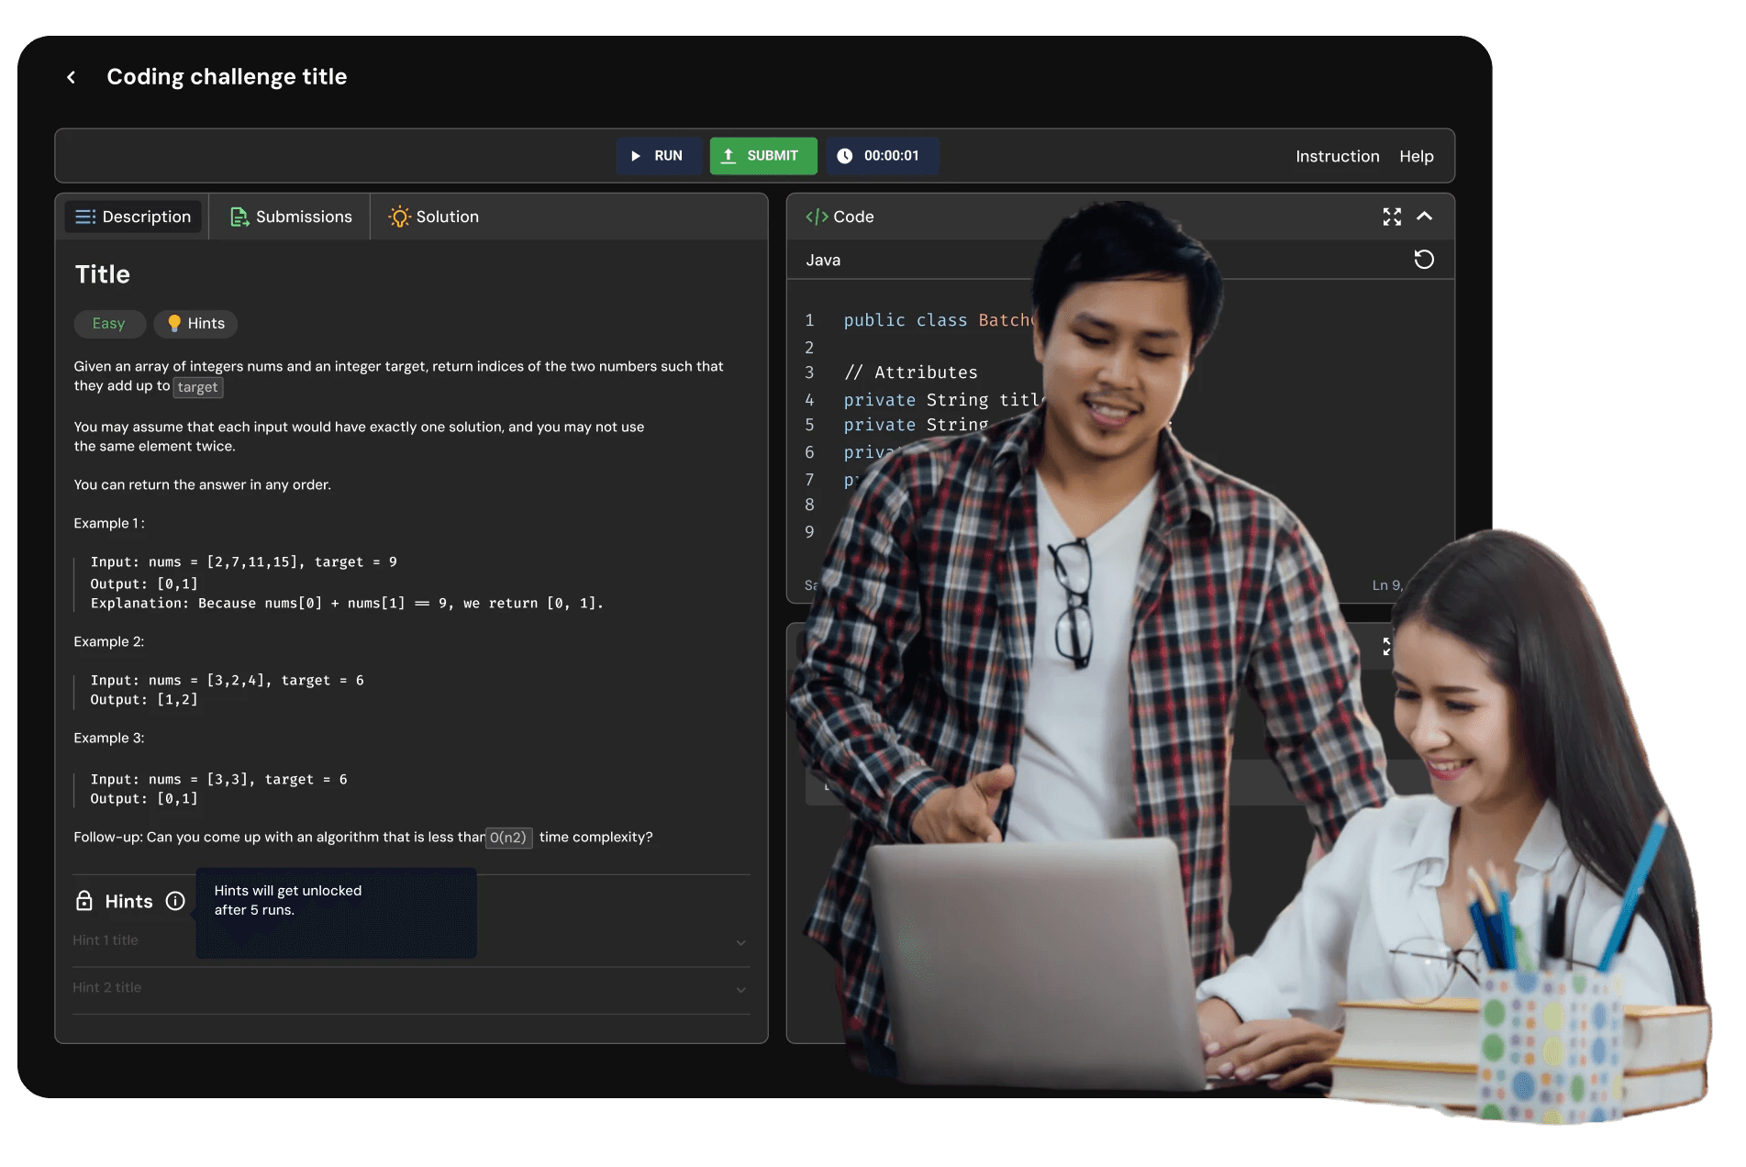Image resolution: width=1746 pixels, height=1167 pixels.
Task: Run the code with RUN button
Action: pyautogui.click(x=658, y=156)
